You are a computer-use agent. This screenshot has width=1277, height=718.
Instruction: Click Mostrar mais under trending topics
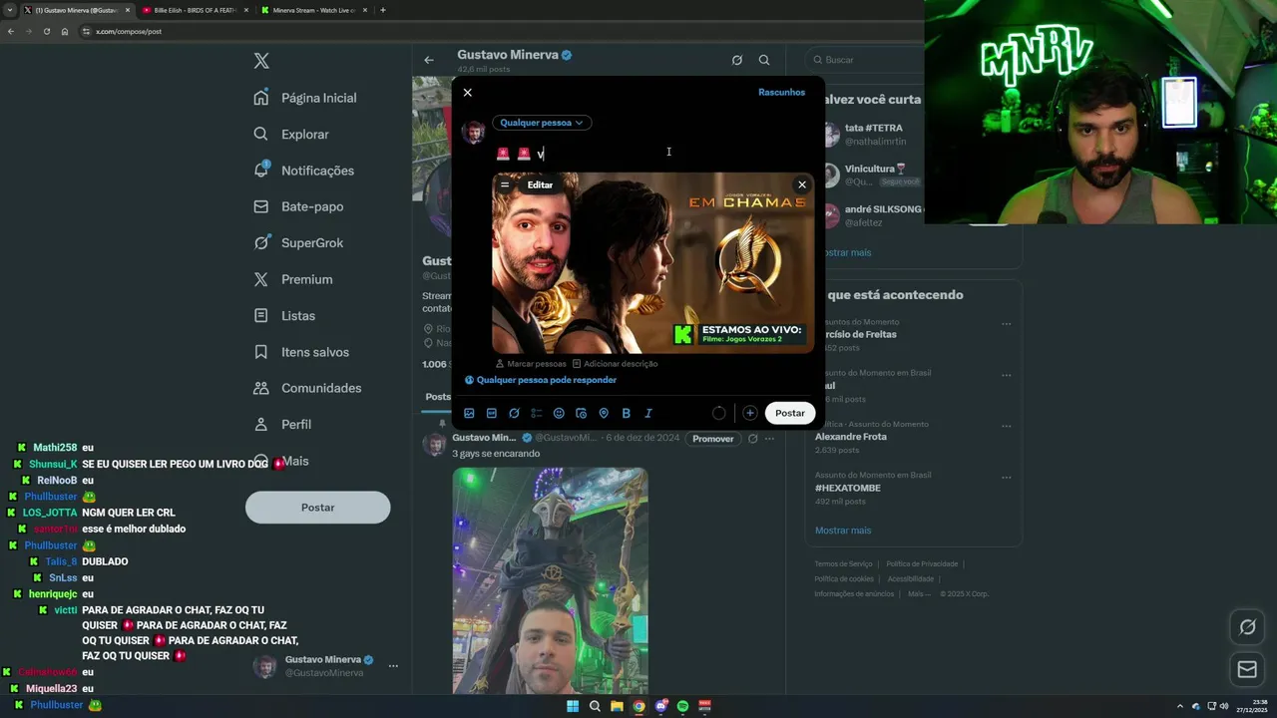point(843,531)
